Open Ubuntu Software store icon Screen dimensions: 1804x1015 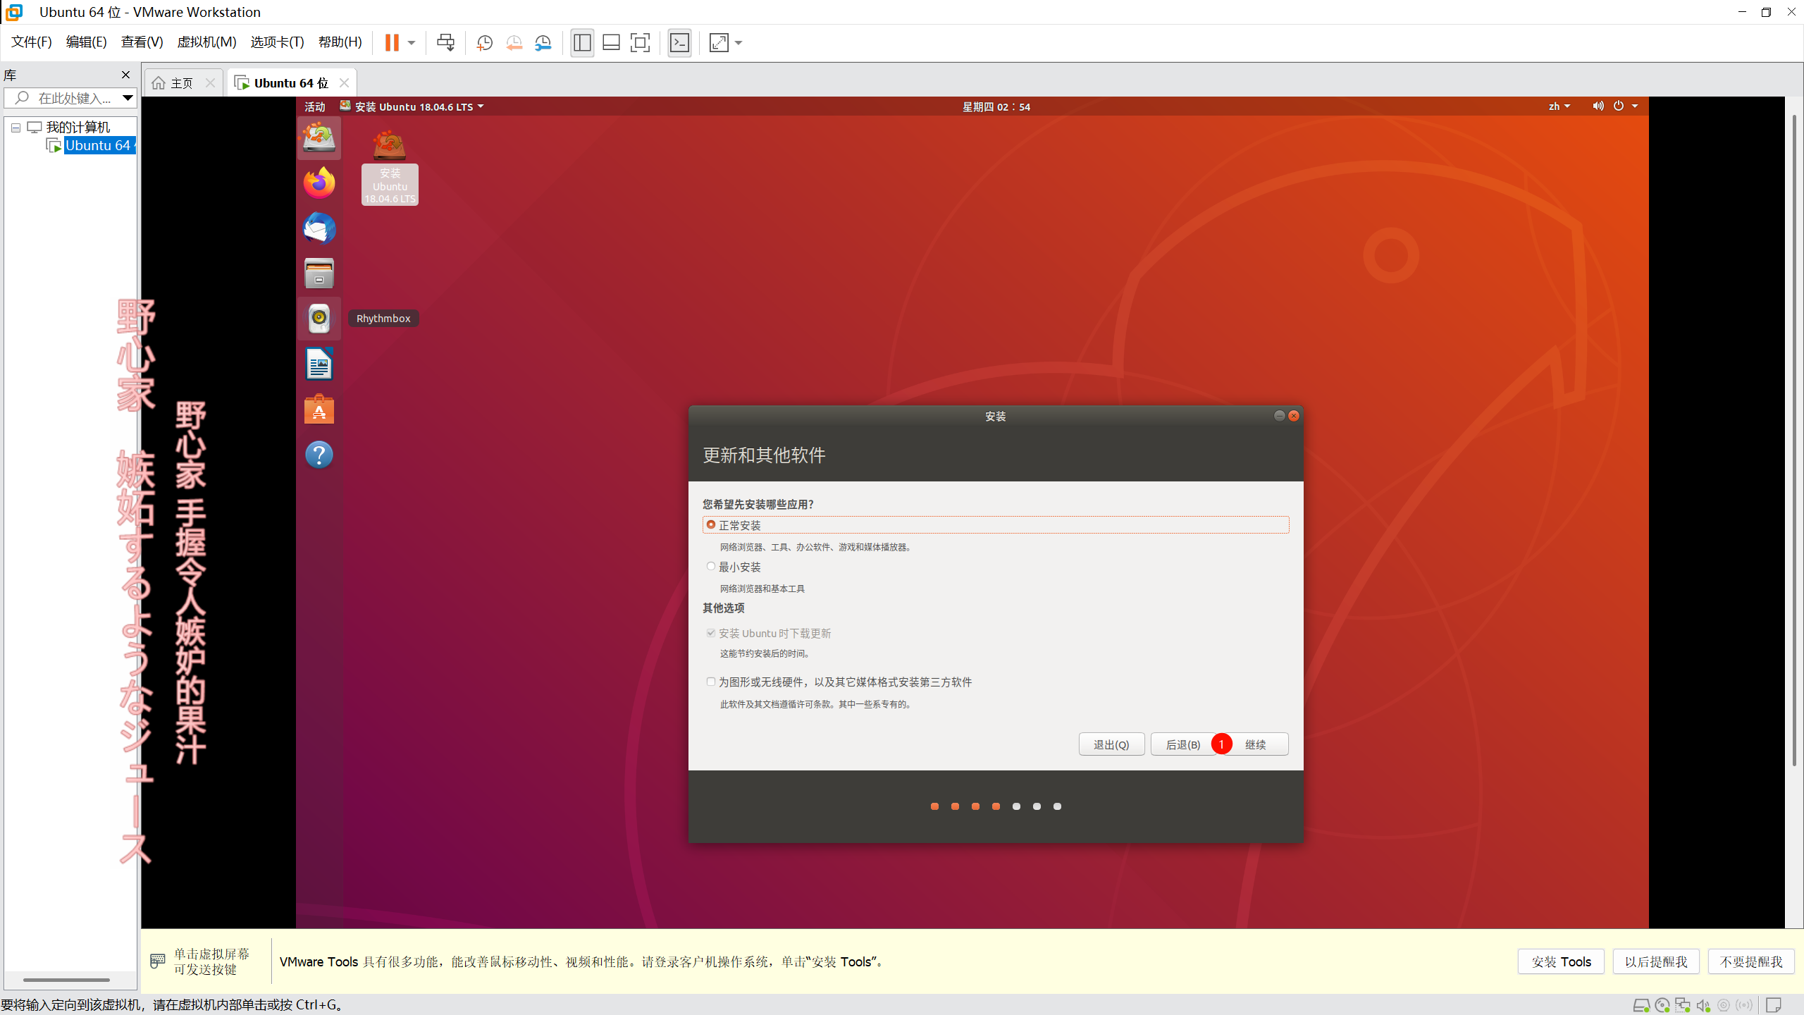click(x=319, y=410)
